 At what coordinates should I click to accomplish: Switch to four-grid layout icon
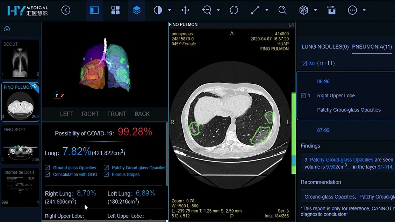(115, 10)
